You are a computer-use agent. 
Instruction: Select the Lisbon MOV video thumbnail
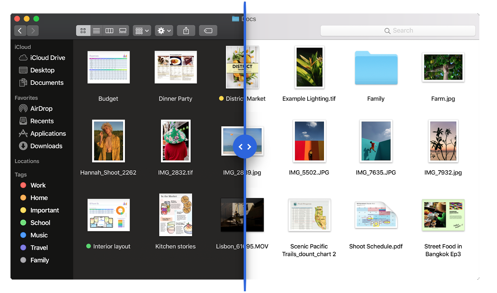pos(242,215)
